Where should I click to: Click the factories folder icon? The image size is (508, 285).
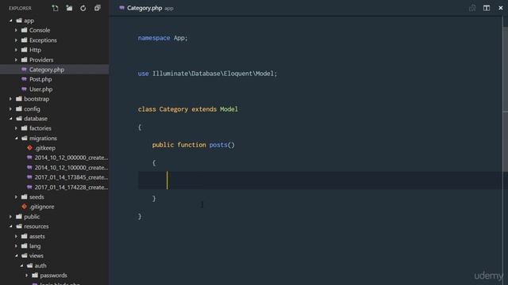point(25,128)
